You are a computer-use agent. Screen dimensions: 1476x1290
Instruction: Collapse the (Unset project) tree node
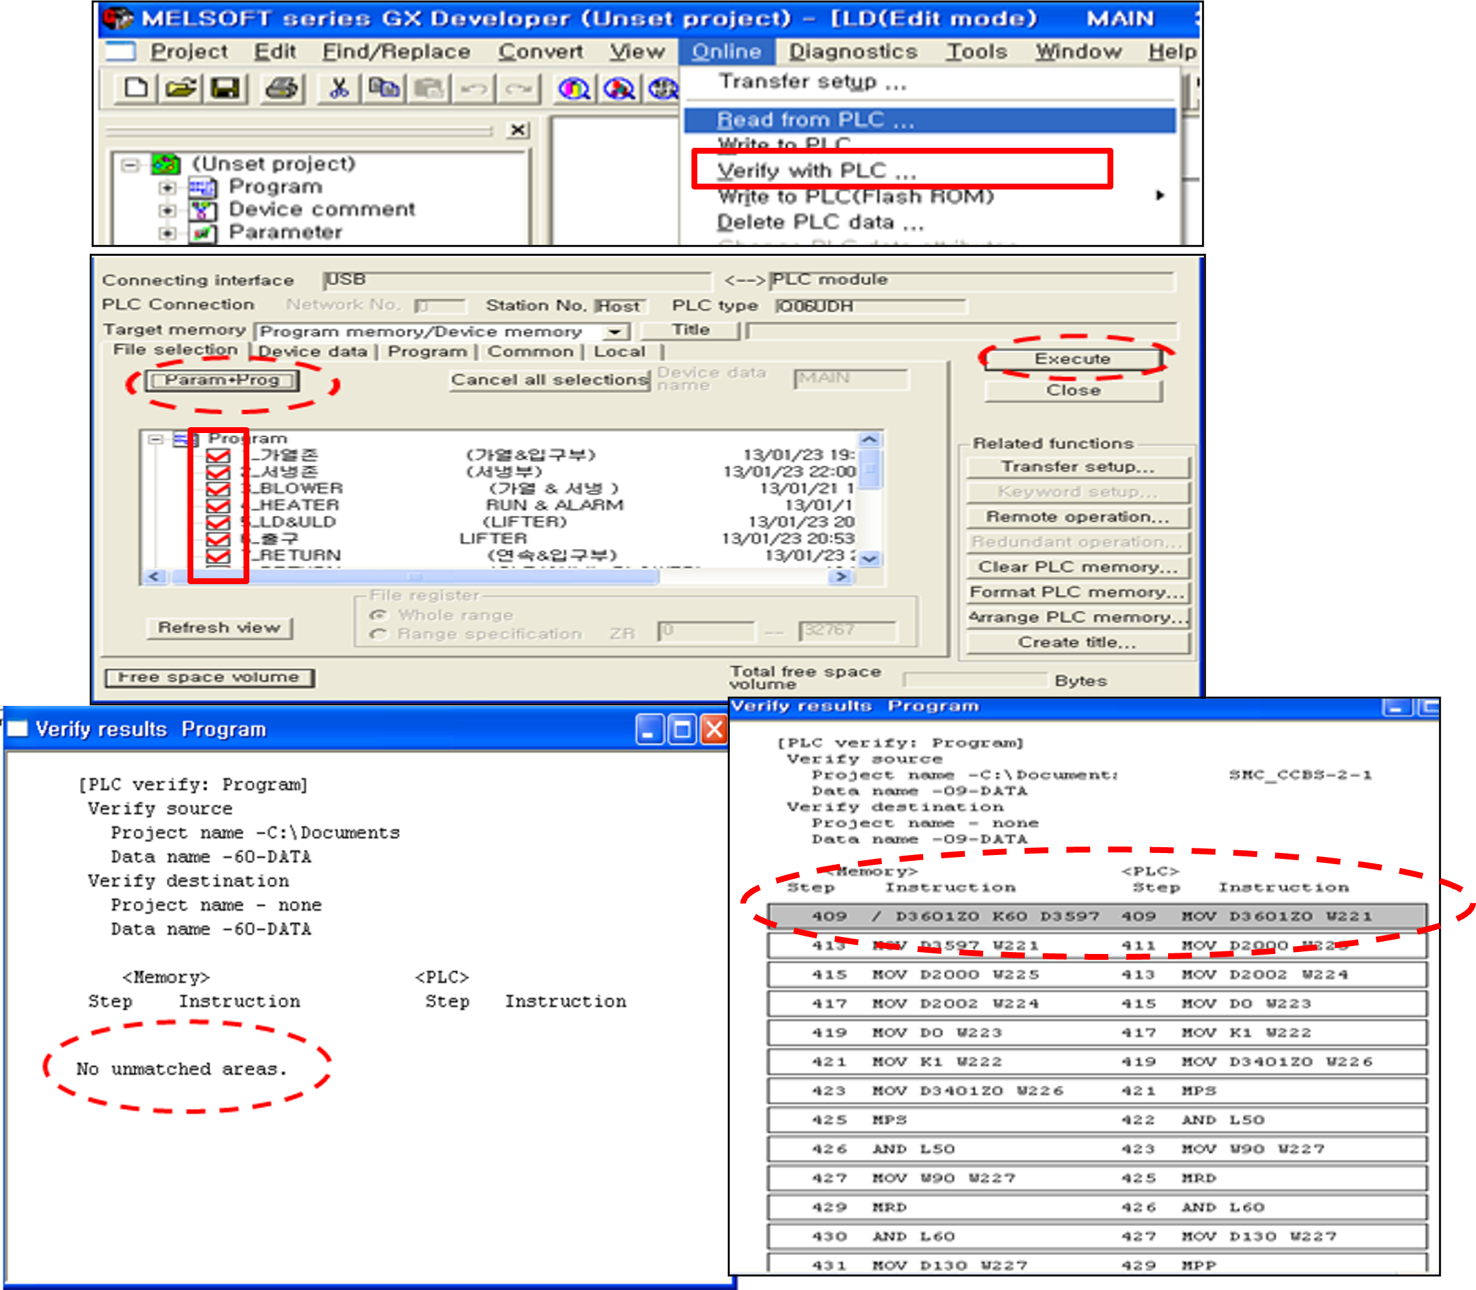point(130,165)
